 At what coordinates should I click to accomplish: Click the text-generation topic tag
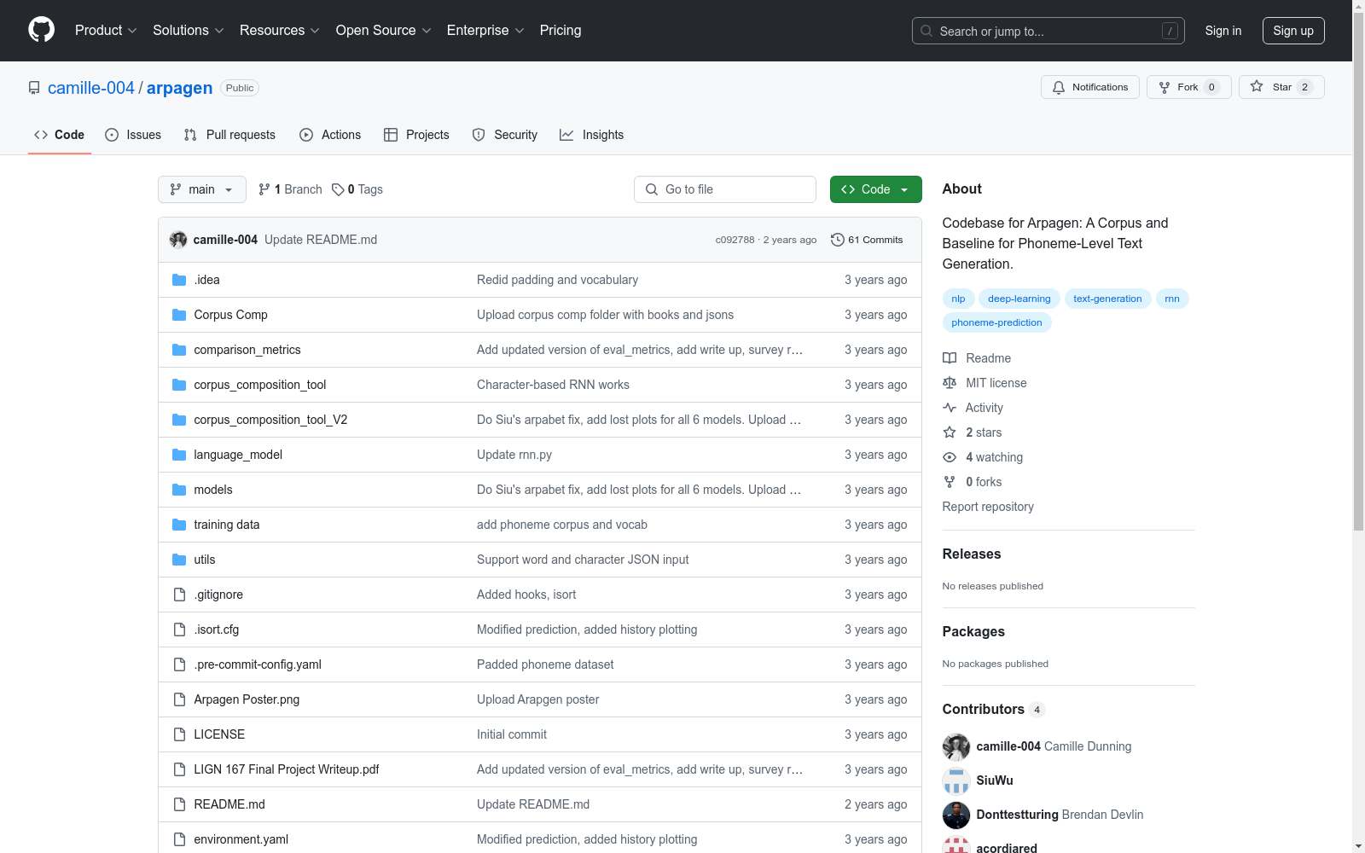point(1107,299)
